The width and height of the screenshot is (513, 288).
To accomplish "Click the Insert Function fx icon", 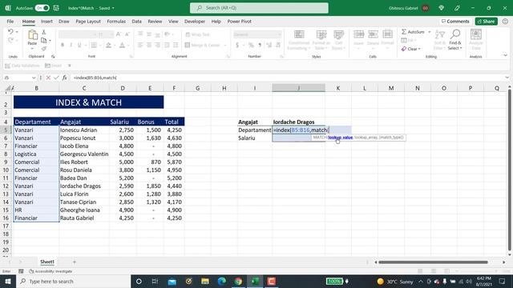I will click(65, 78).
